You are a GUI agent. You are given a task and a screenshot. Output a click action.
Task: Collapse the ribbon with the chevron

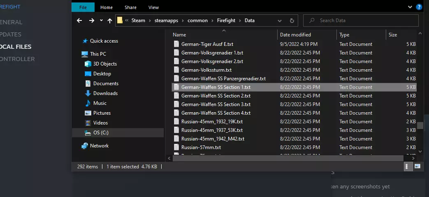(x=410, y=7)
